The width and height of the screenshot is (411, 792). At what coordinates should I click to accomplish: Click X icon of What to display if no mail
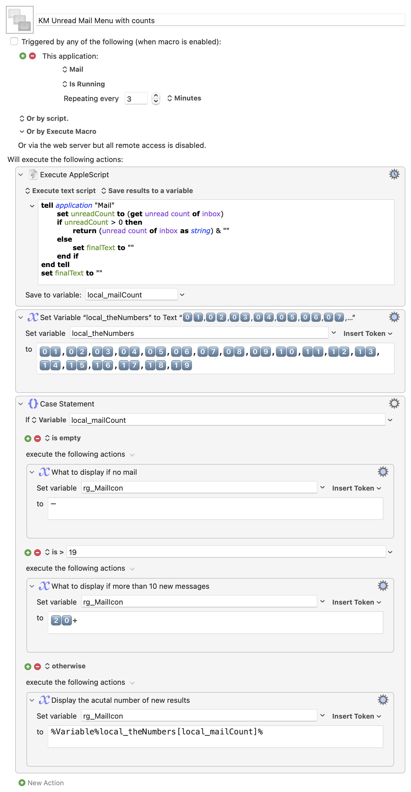(44, 472)
